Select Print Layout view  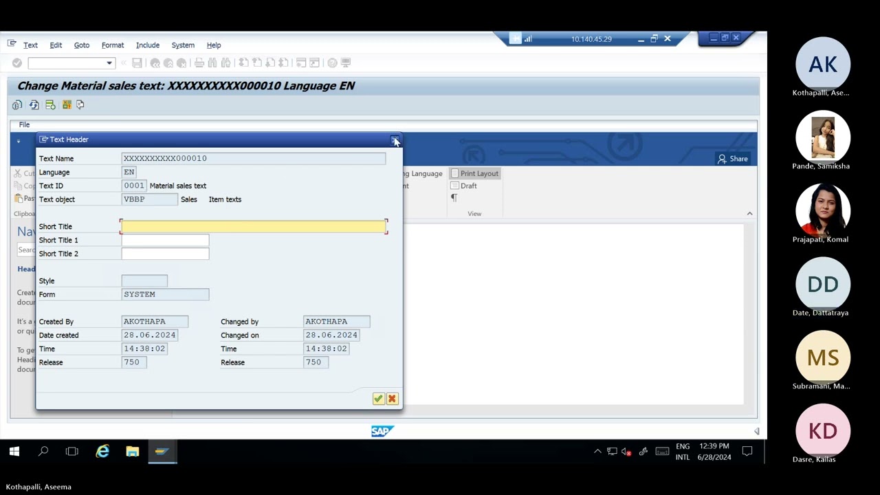[474, 173]
